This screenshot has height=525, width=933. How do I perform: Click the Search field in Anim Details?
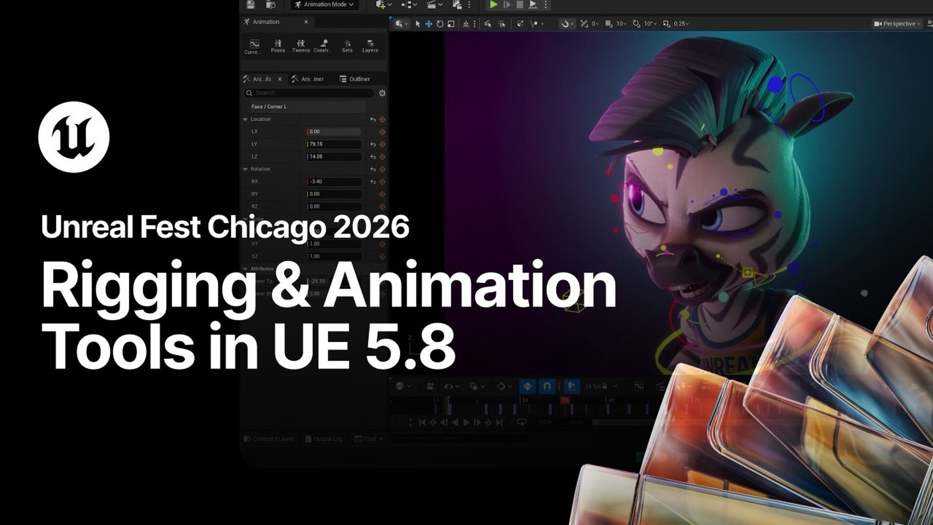coord(309,93)
